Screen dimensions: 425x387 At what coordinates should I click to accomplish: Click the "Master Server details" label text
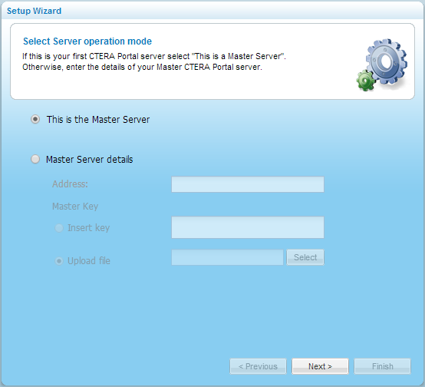pos(90,159)
